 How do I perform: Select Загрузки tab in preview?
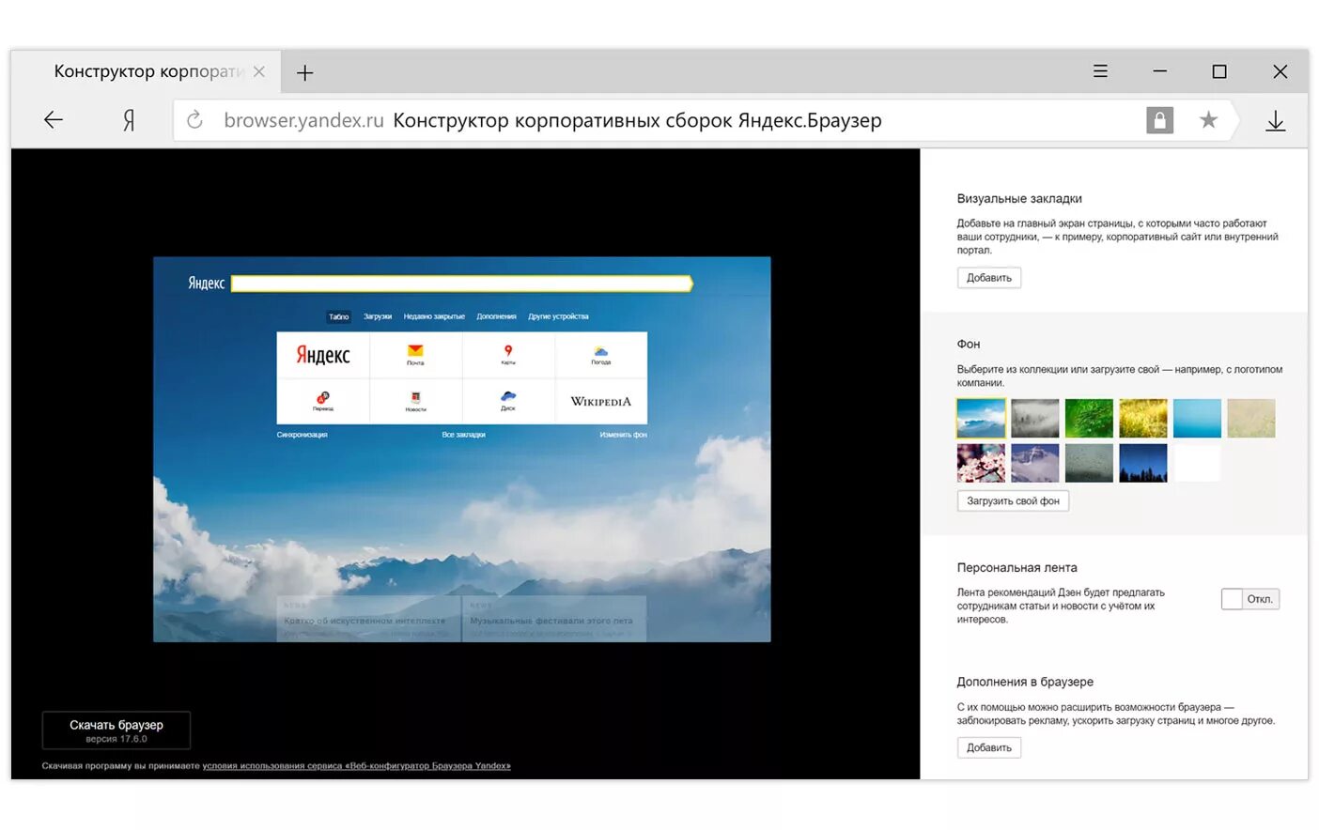click(378, 316)
